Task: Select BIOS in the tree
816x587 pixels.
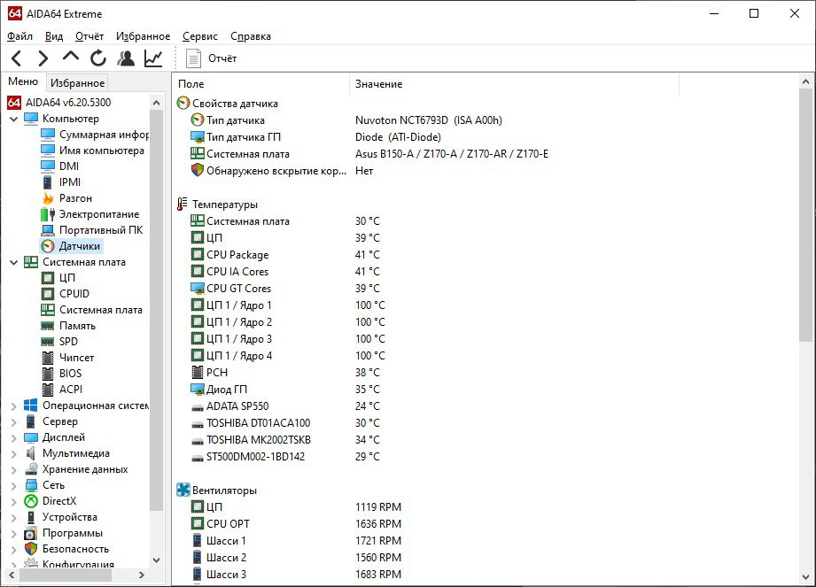Action: [x=70, y=374]
